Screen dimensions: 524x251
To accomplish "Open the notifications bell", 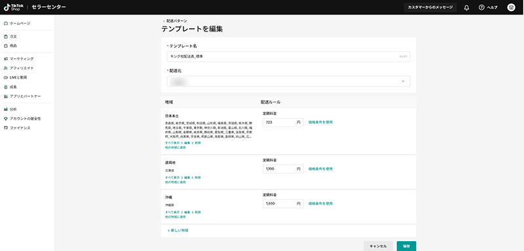I will pyautogui.click(x=466, y=7).
